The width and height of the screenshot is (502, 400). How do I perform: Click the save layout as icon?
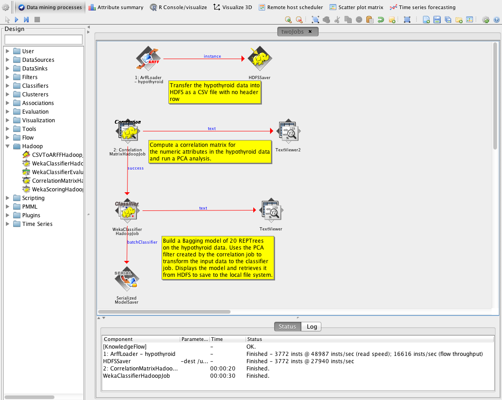448,20
